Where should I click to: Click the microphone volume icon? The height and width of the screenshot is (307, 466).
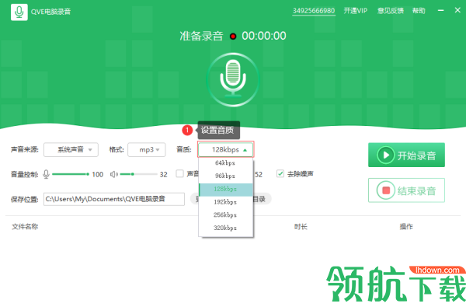46,174
